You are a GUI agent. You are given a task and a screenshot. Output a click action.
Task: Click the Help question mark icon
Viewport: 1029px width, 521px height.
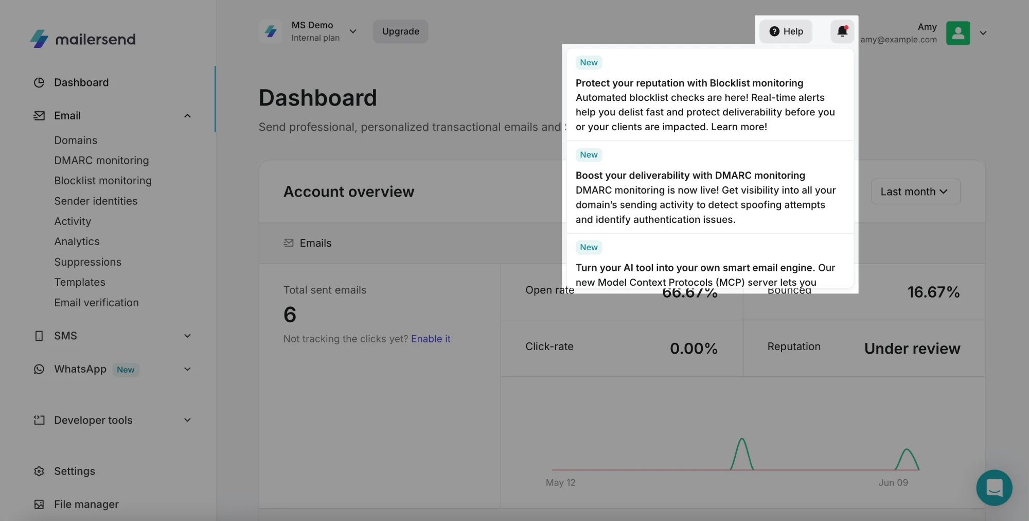(774, 31)
